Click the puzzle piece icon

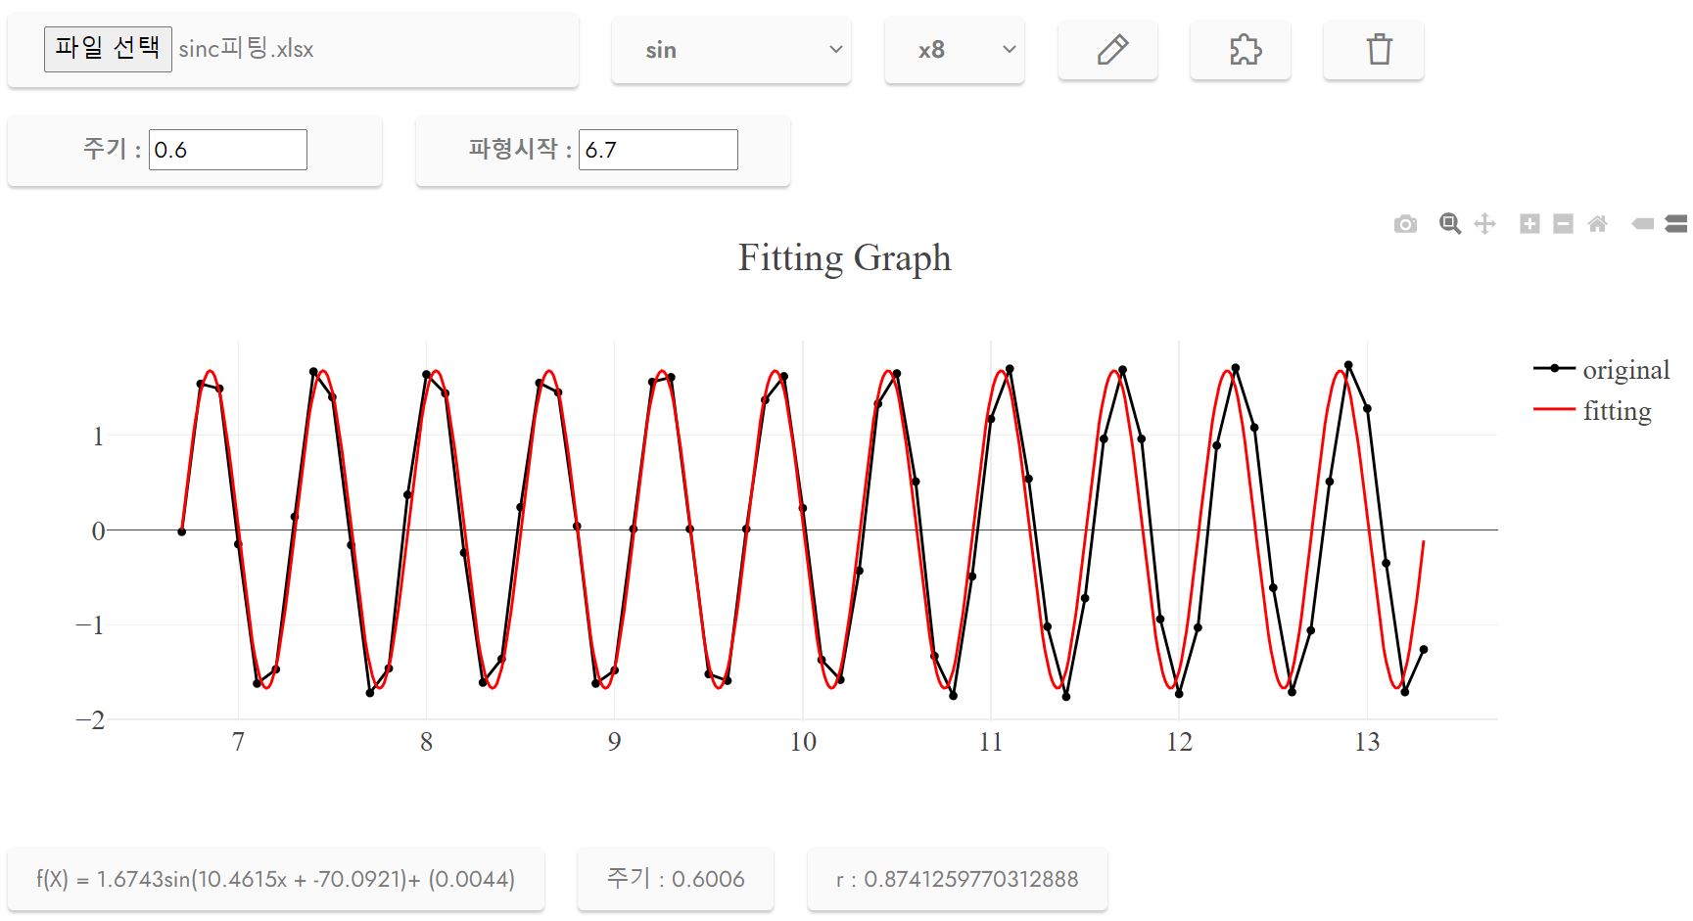pos(1241,50)
